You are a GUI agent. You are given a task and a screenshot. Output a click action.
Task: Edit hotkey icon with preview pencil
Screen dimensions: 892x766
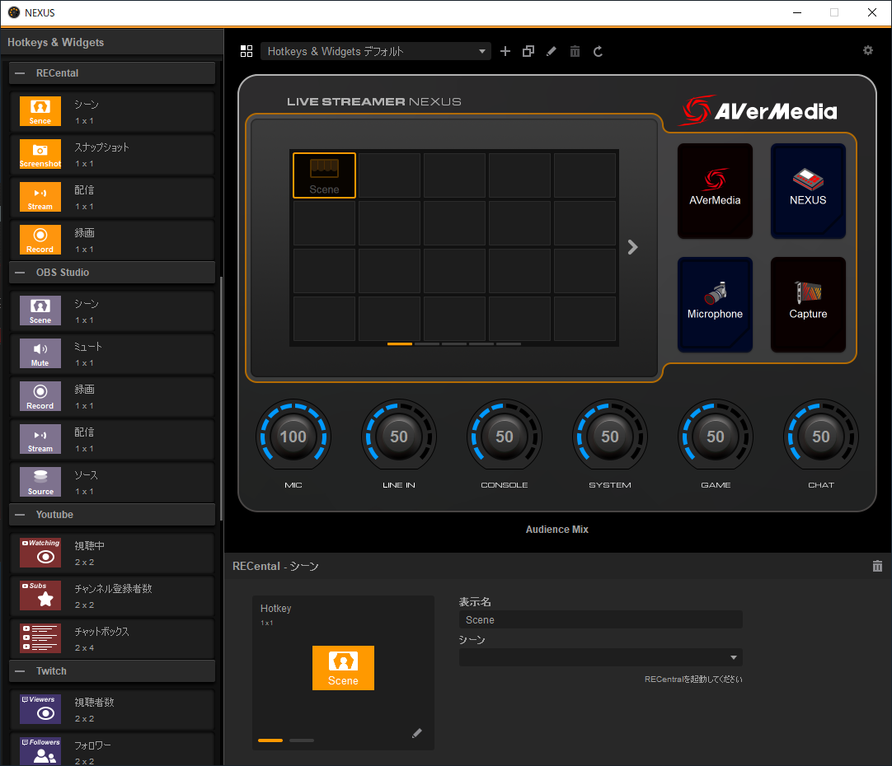coord(417,733)
